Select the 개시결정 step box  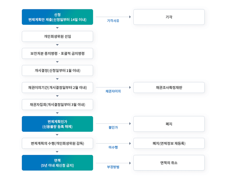click(57, 70)
